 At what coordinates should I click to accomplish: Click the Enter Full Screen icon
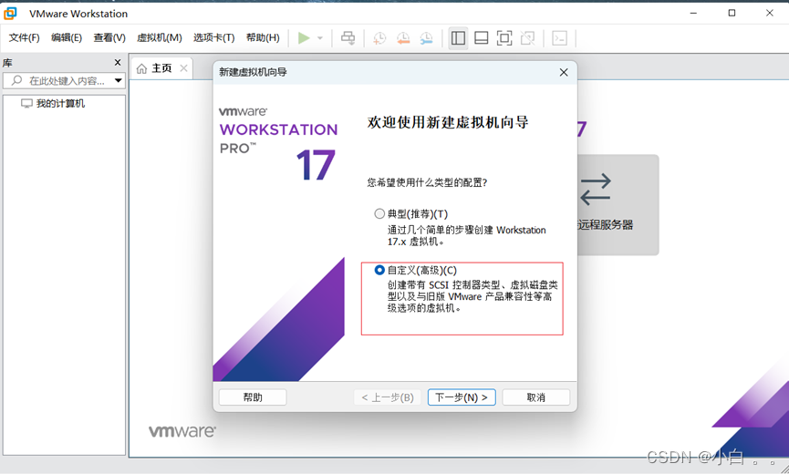pyautogui.click(x=504, y=38)
